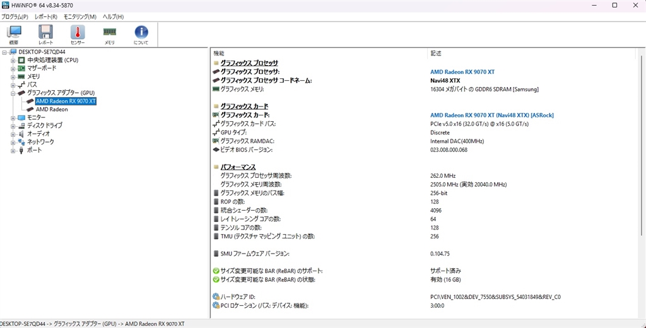This screenshot has width=646, height=328.
Task: Expand the 中央処理装置 (CPU) node
Action: pos(13,60)
